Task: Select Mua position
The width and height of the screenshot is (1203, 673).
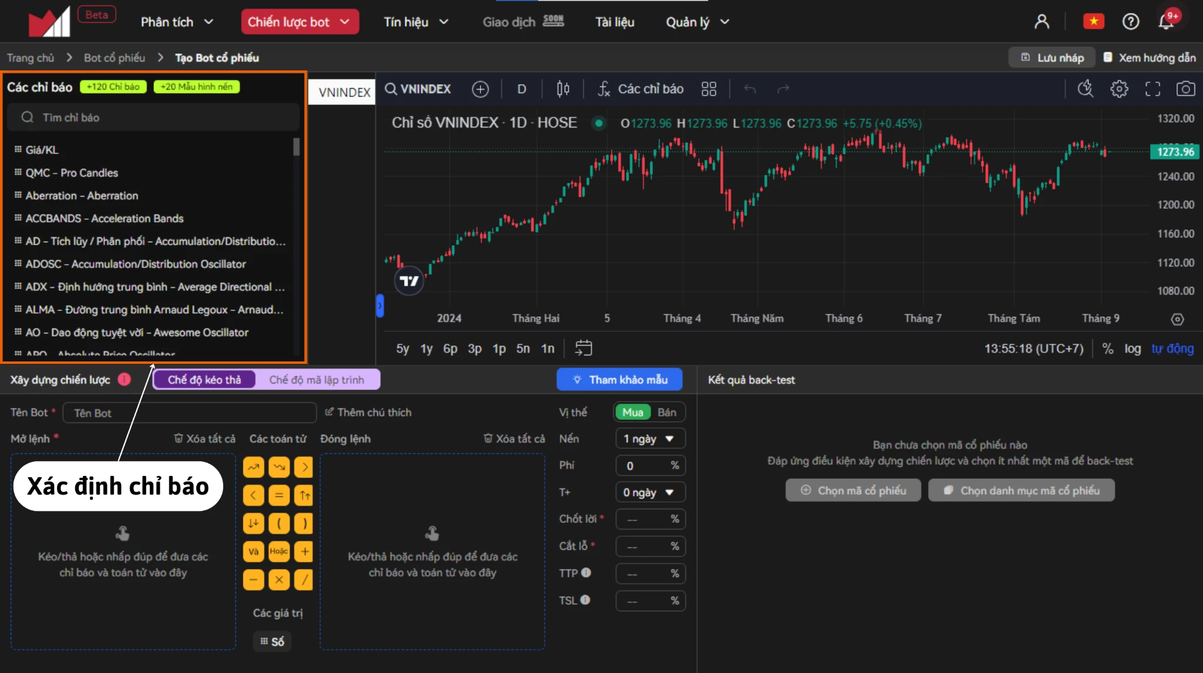Action: coord(633,412)
